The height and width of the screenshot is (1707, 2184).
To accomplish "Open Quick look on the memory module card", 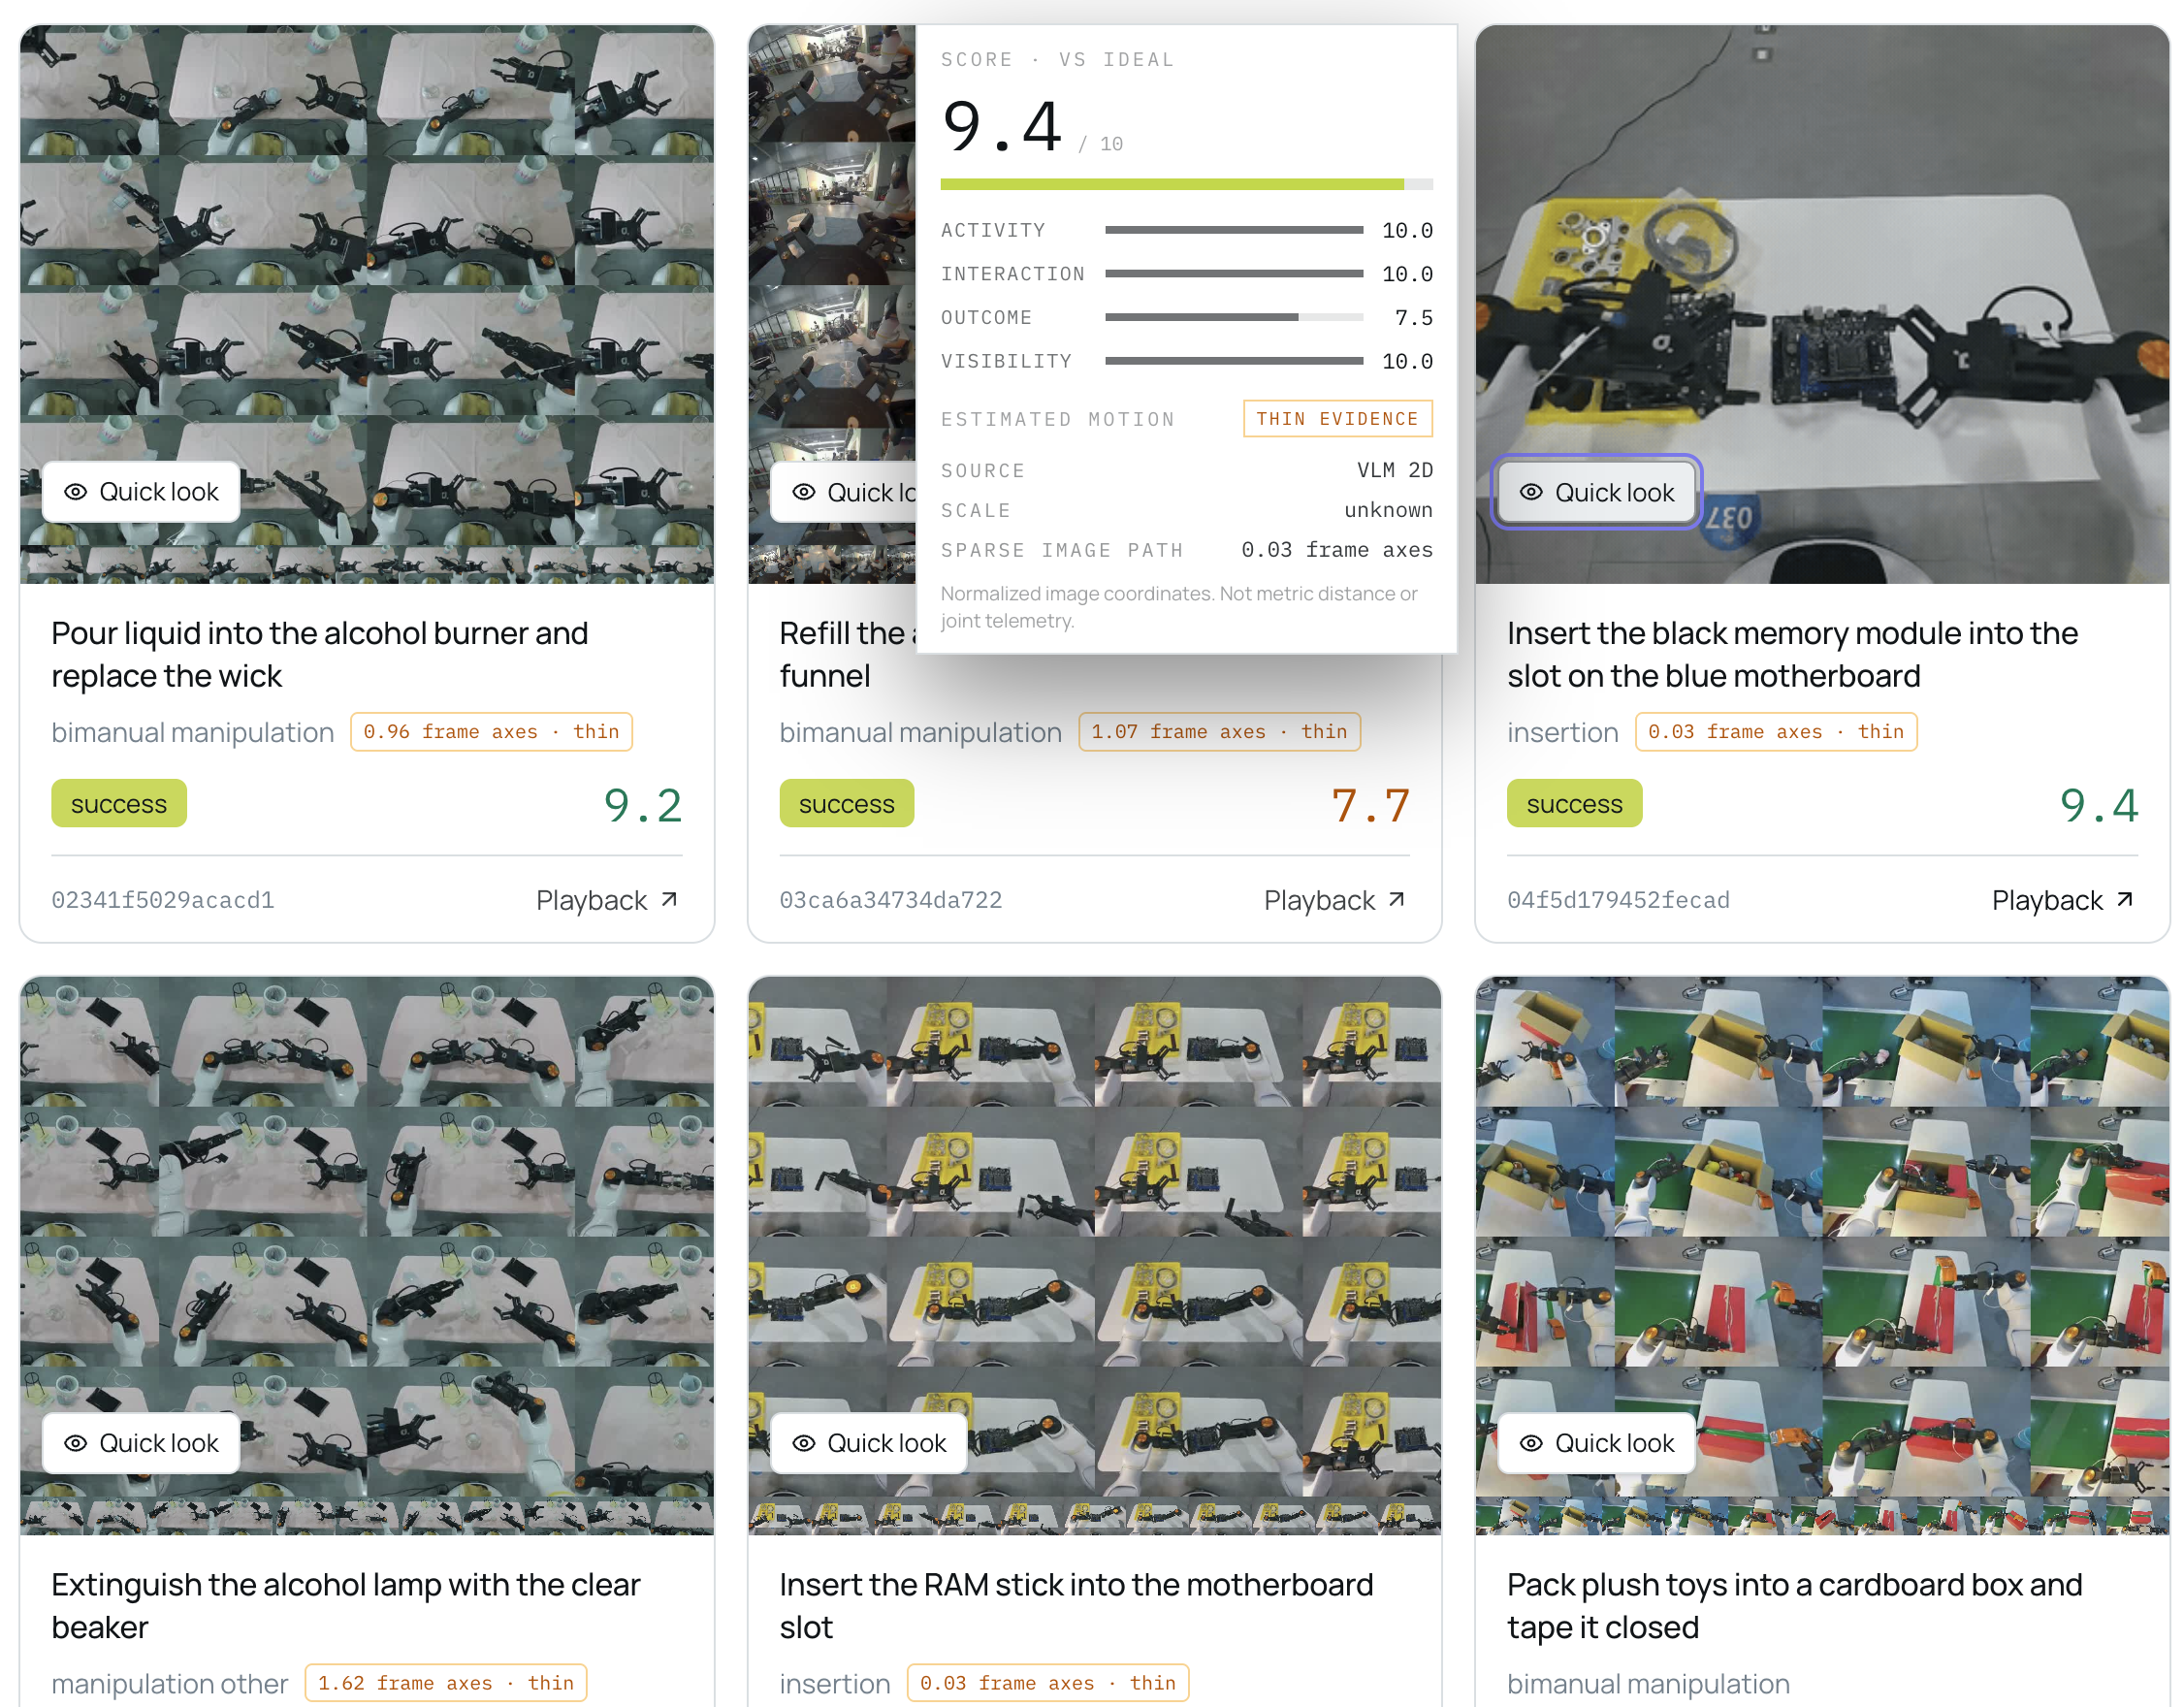I will [1596, 492].
